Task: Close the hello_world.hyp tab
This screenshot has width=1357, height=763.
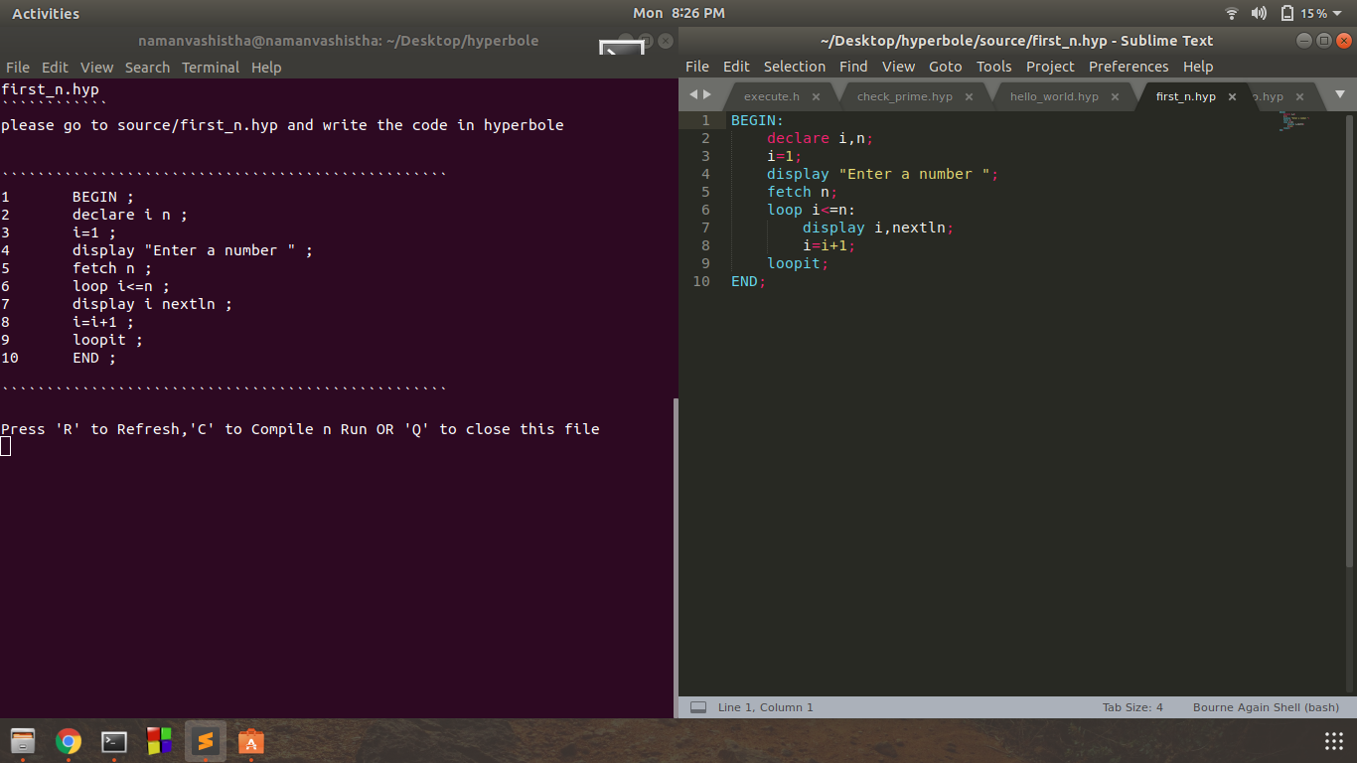Action: 1115,96
